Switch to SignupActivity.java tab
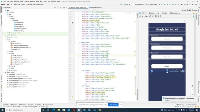 (96, 7)
